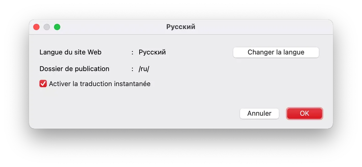Disable instant translation by clicking the red checkmark
The image size is (362, 167).
point(43,84)
